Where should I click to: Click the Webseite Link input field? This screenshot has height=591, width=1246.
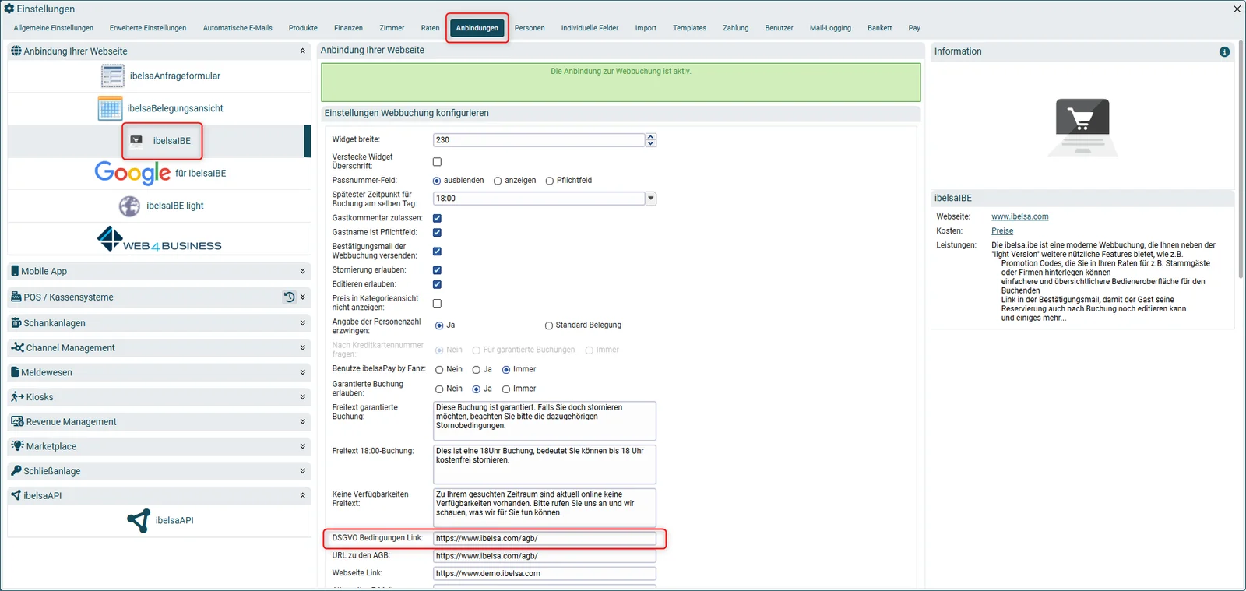point(544,573)
